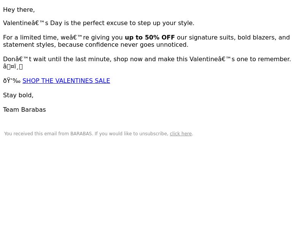Click the 'Team Barabas' signature
The image size is (304, 228).
24,110
